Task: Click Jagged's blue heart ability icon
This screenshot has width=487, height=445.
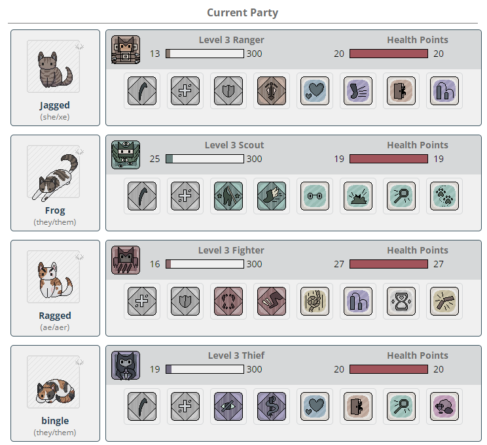Action: click(315, 91)
